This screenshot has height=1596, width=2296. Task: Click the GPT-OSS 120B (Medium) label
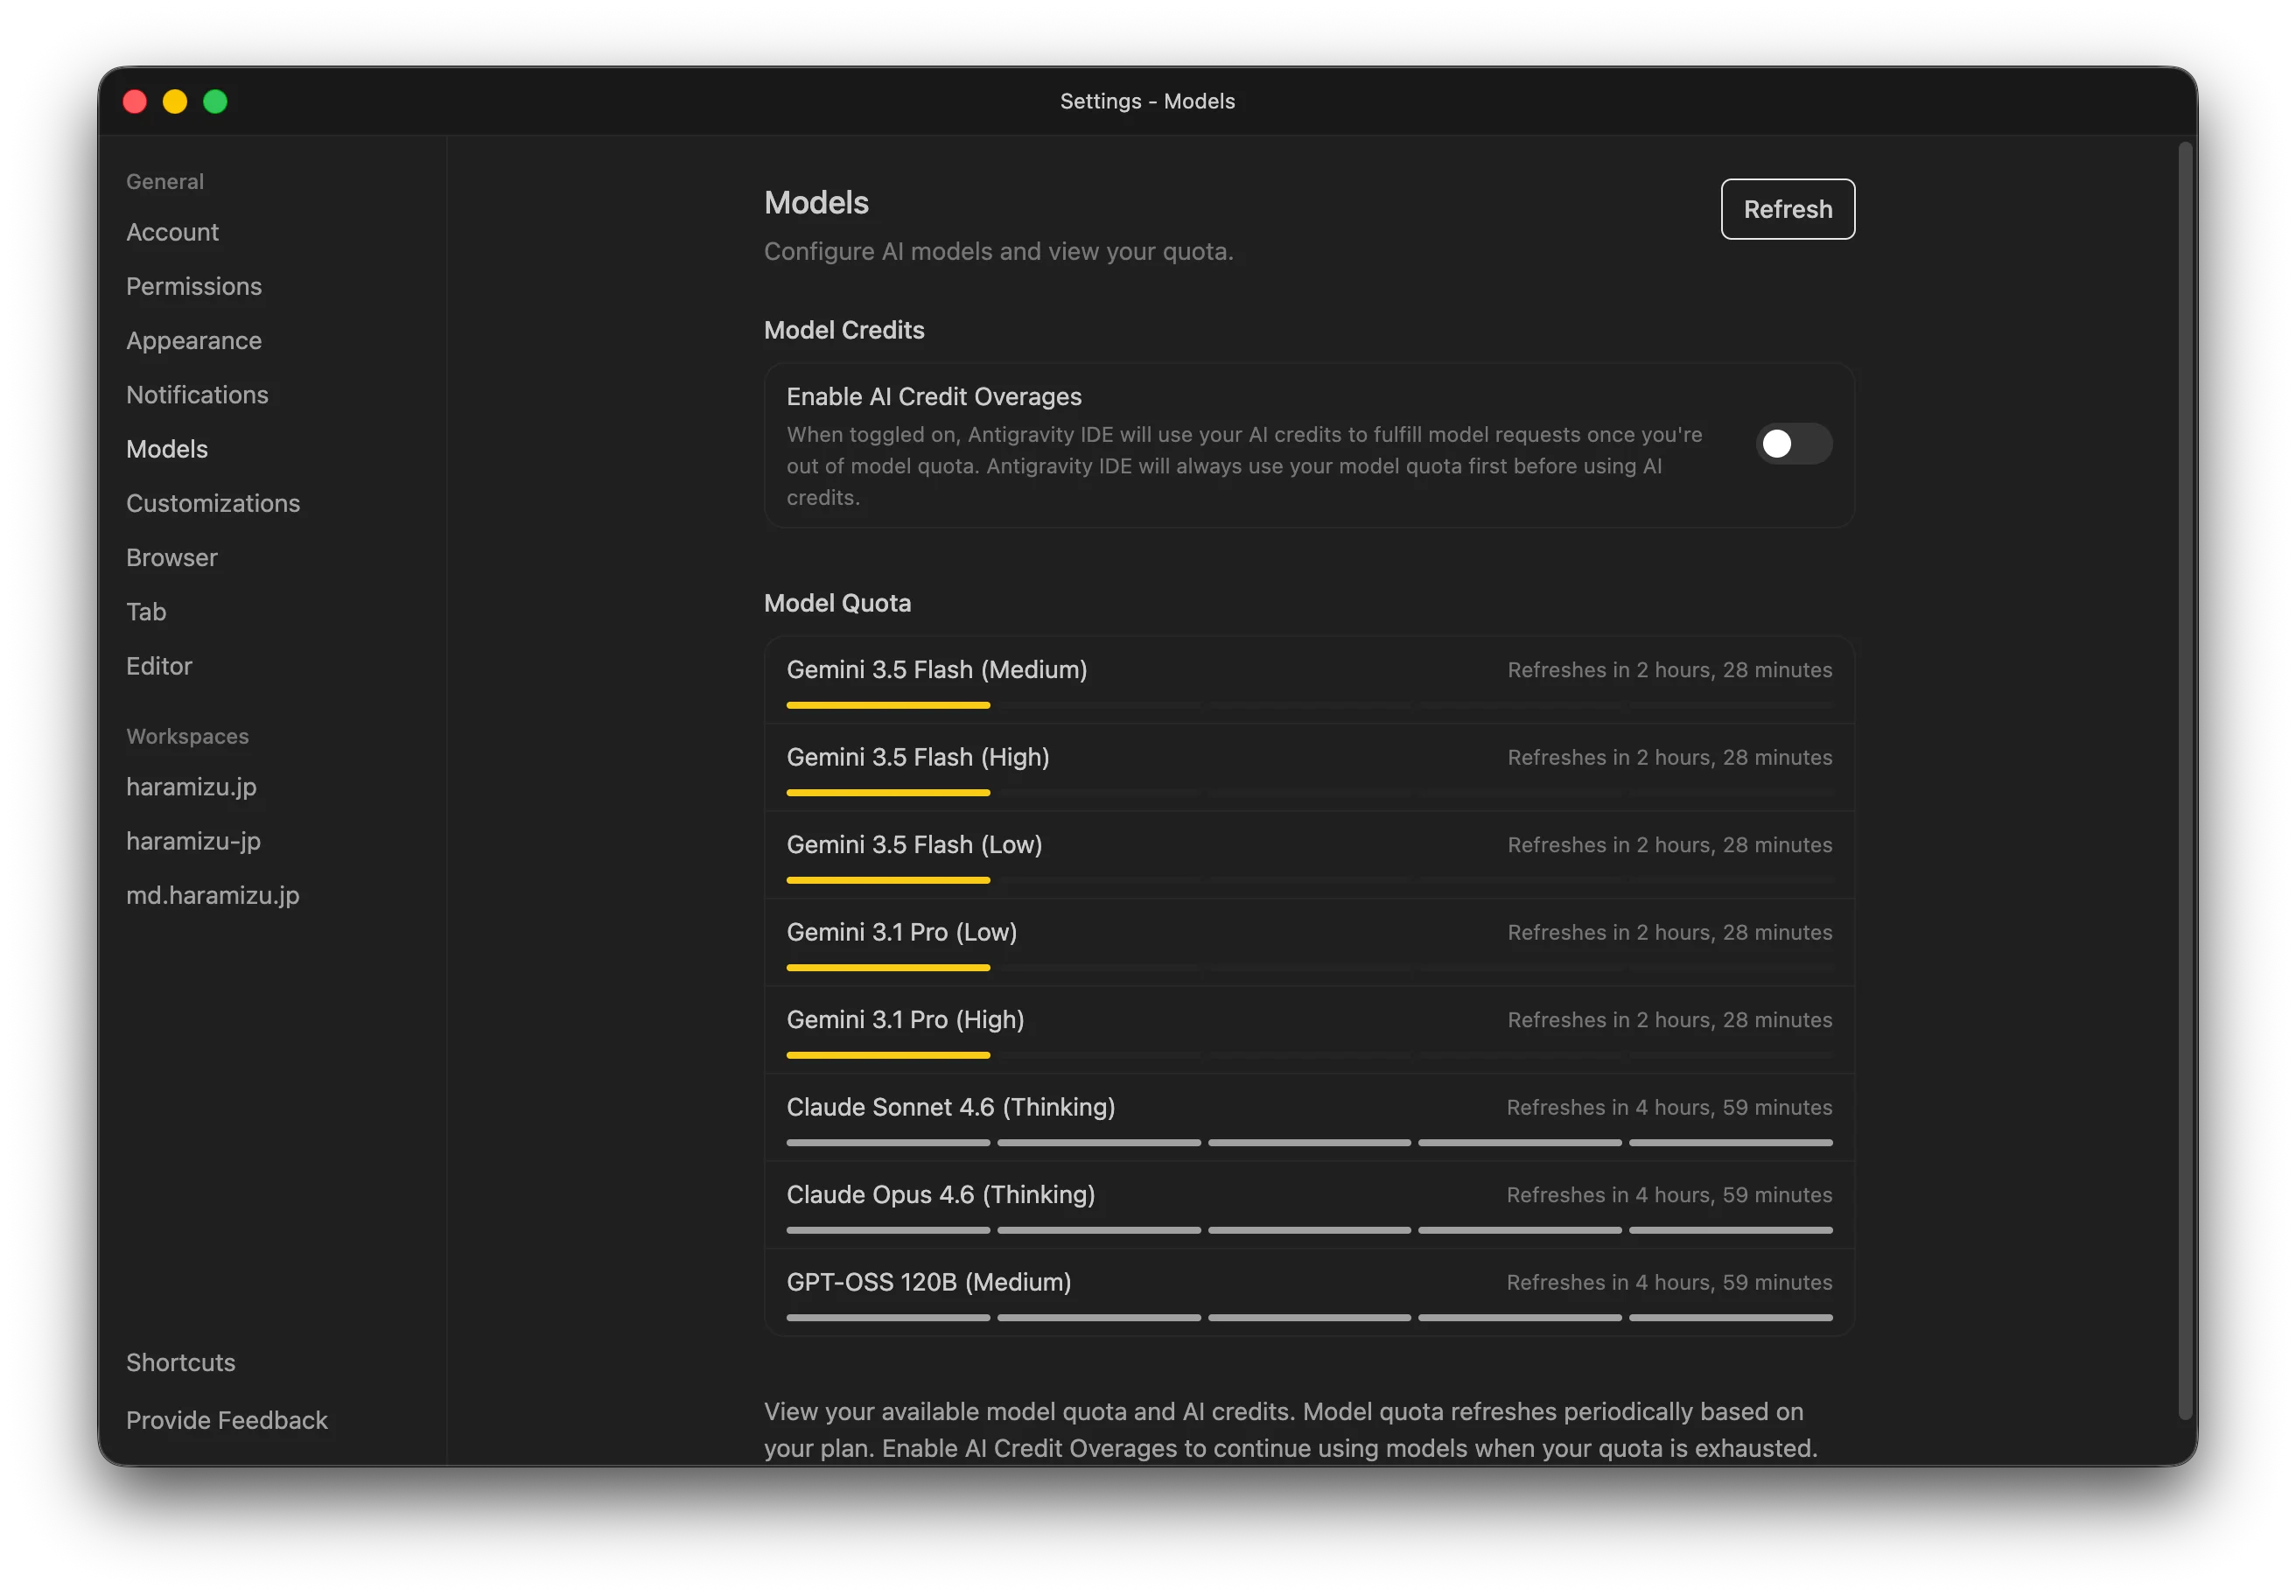929,1282
